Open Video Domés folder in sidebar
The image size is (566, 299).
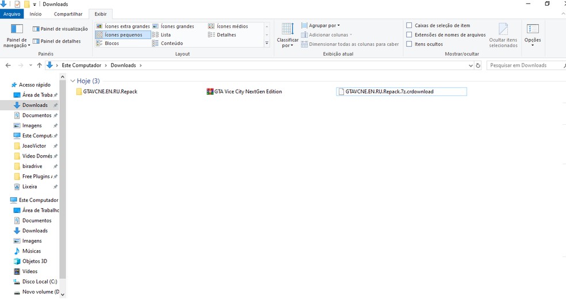click(x=37, y=156)
